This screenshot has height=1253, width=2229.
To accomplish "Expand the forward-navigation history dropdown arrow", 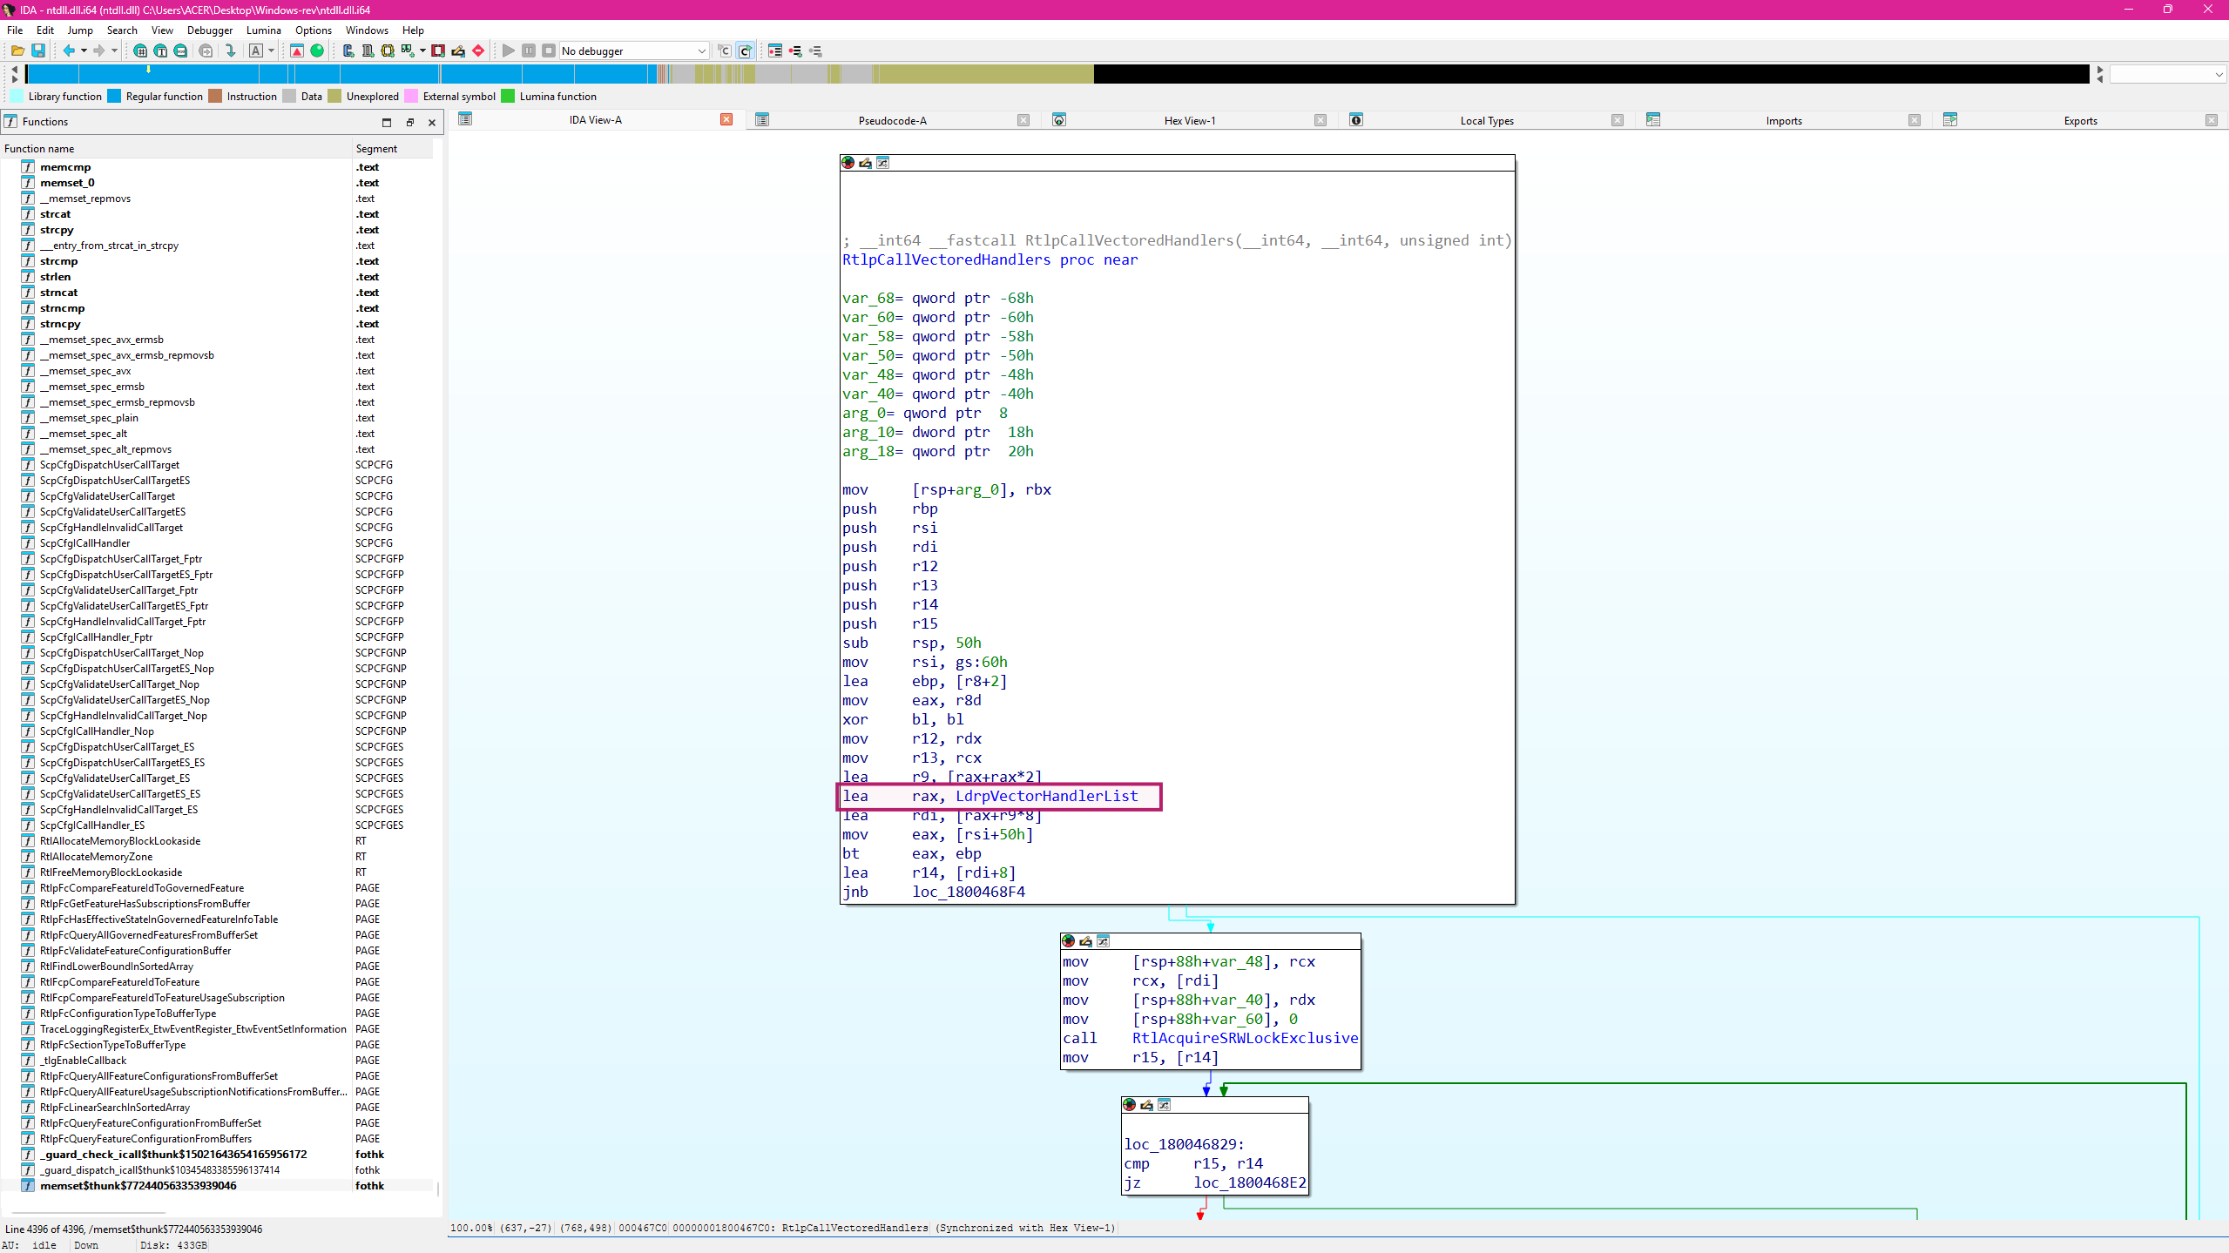I will click(114, 51).
